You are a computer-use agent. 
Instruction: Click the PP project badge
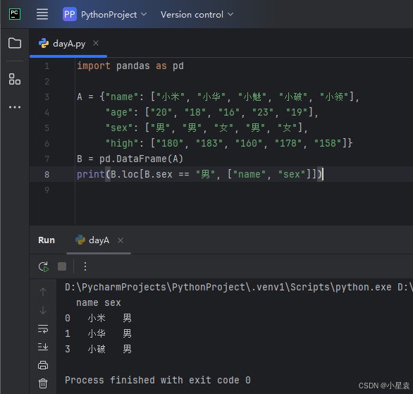[x=70, y=14]
